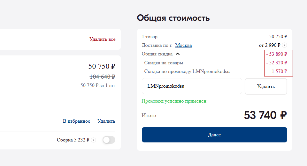Viewport: 307px width, 166px height.
Task: Click the Промокод успешно применен message
Action: click(x=174, y=101)
